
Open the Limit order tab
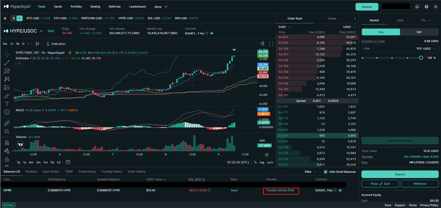400,20
